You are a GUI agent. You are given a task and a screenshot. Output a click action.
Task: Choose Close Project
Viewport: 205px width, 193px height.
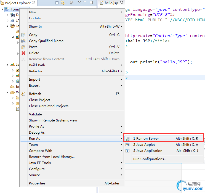[73, 100]
